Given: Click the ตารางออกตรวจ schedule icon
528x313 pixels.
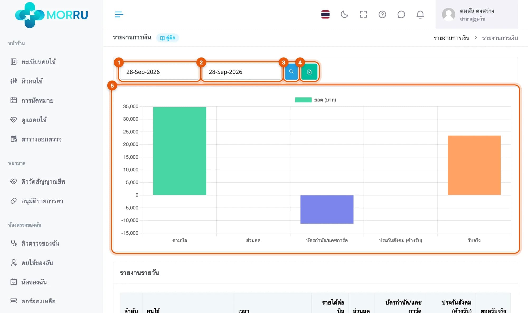Looking at the screenshot, I should [14, 139].
